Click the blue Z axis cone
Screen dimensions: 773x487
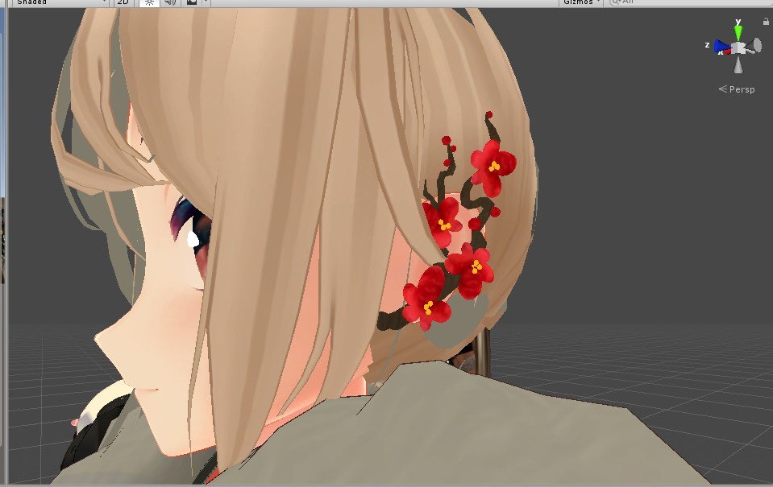point(721,47)
